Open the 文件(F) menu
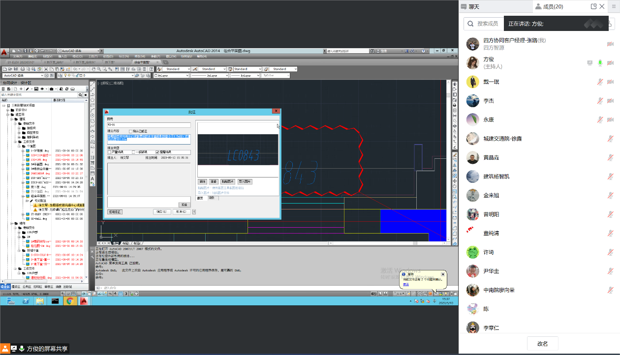This screenshot has width=620, height=355. (18, 57)
